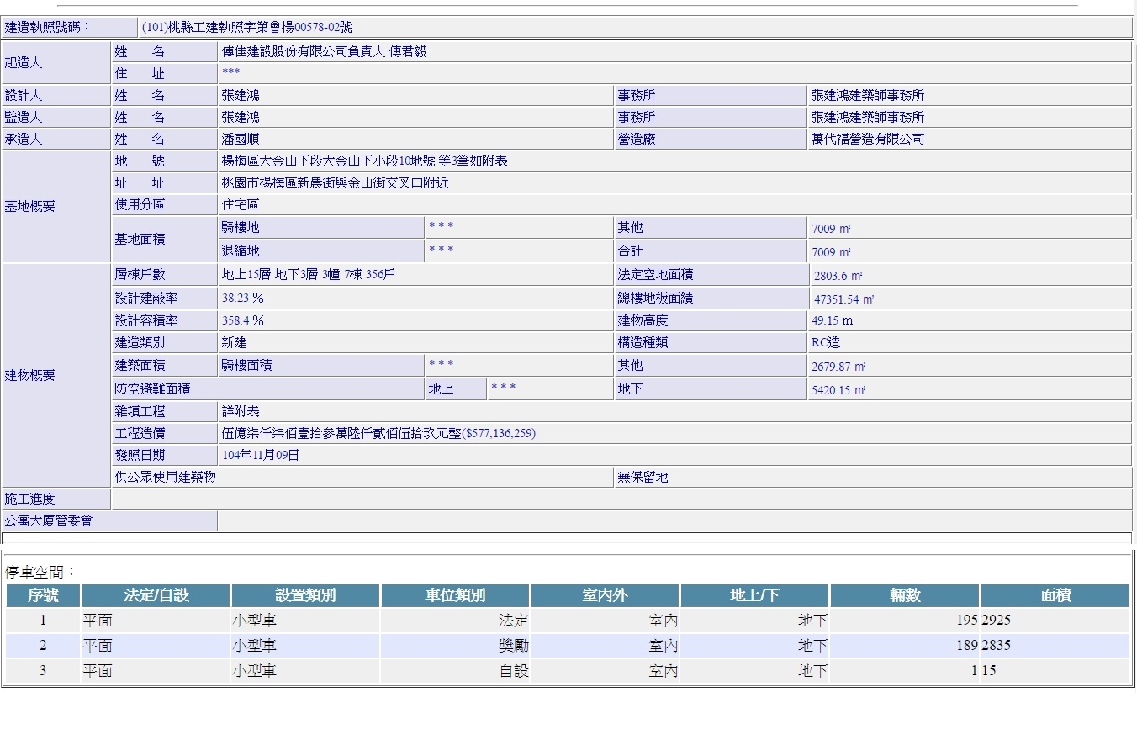The image size is (1137, 745).
Task: Click 張建鴻建築師事務所 in the 監造人 row
Action: tap(868, 117)
